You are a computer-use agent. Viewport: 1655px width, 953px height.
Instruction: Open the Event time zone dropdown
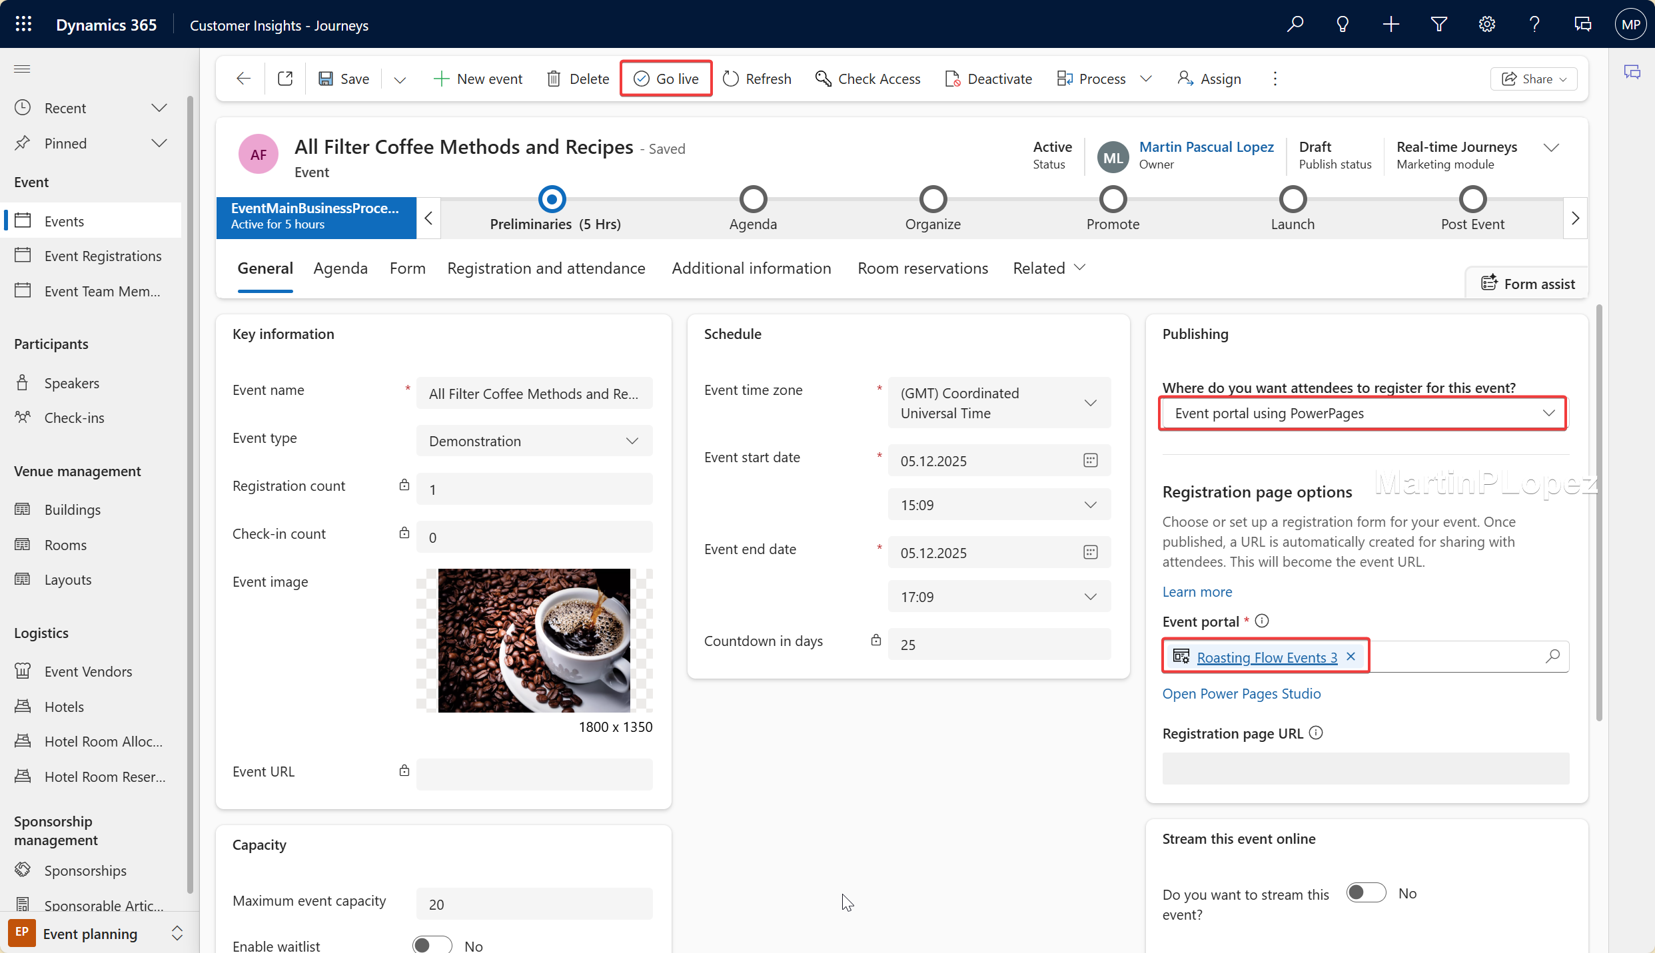[x=999, y=403]
